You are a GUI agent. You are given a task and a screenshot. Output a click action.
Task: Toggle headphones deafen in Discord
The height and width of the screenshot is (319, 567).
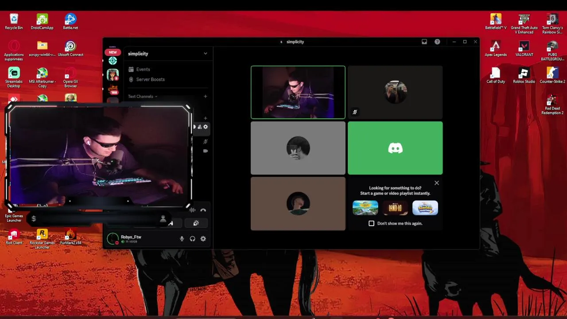click(193, 239)
